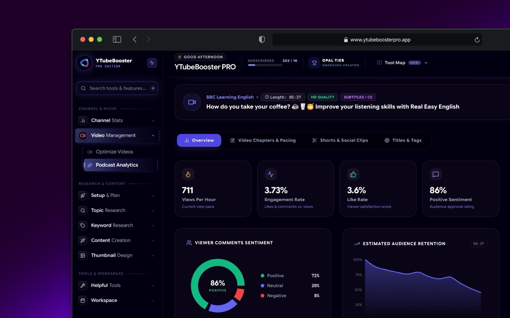Click the flame icon on Views Per Hour

(x=188, y=174)
